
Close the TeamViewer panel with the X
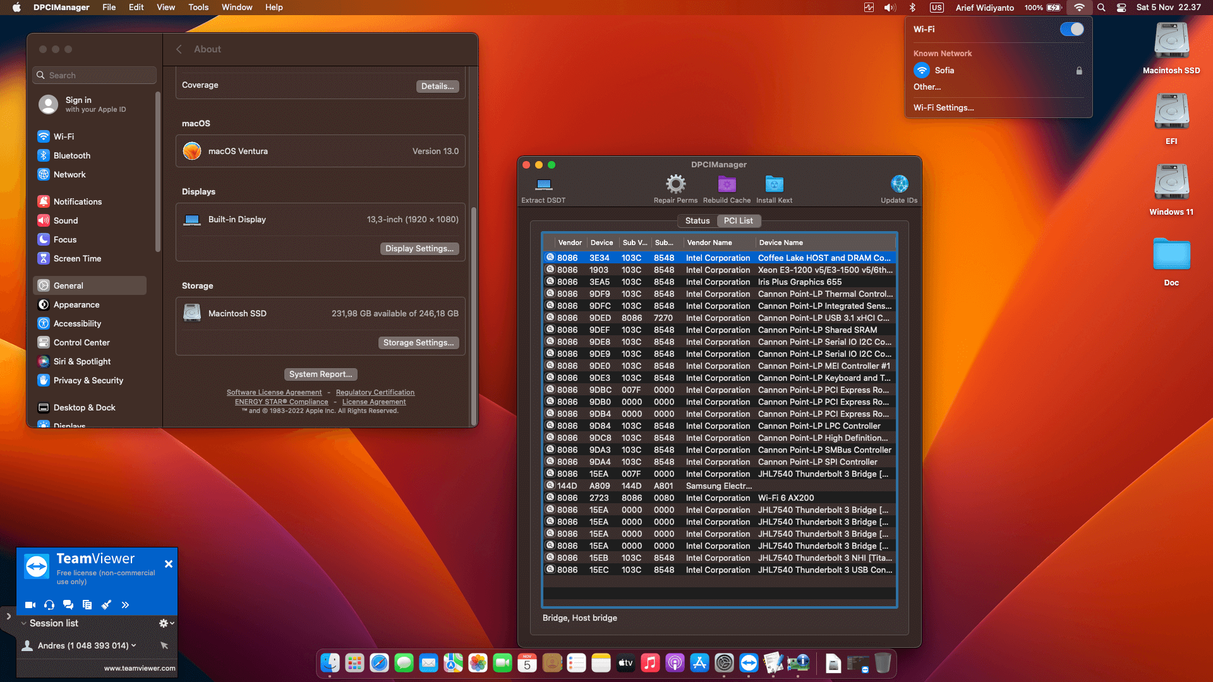[169, 564]
